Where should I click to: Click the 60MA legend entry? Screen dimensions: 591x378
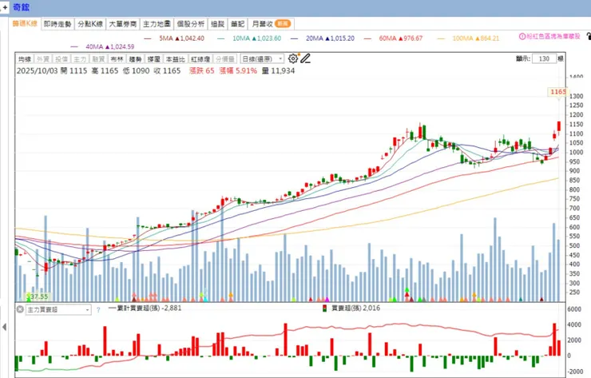(x=394, y=38)
